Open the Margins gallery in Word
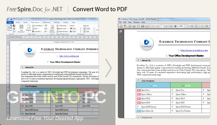The height and width of the screenshot is (125, 217). pyautogui.click(x=28, y=28)
